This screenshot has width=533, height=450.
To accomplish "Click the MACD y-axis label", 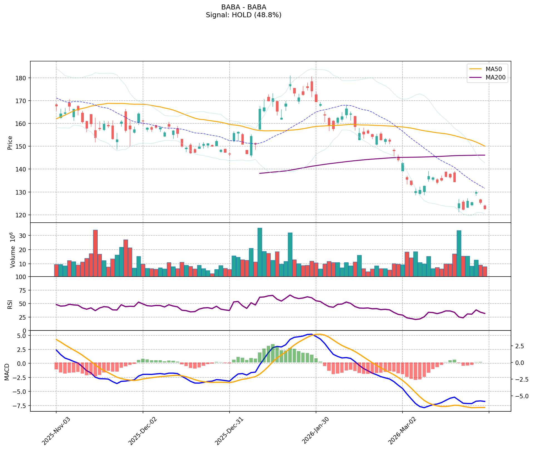I will [7, 372].
